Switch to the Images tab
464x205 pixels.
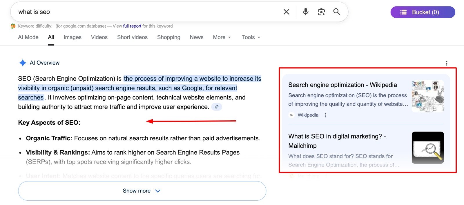tap(72, 37)
